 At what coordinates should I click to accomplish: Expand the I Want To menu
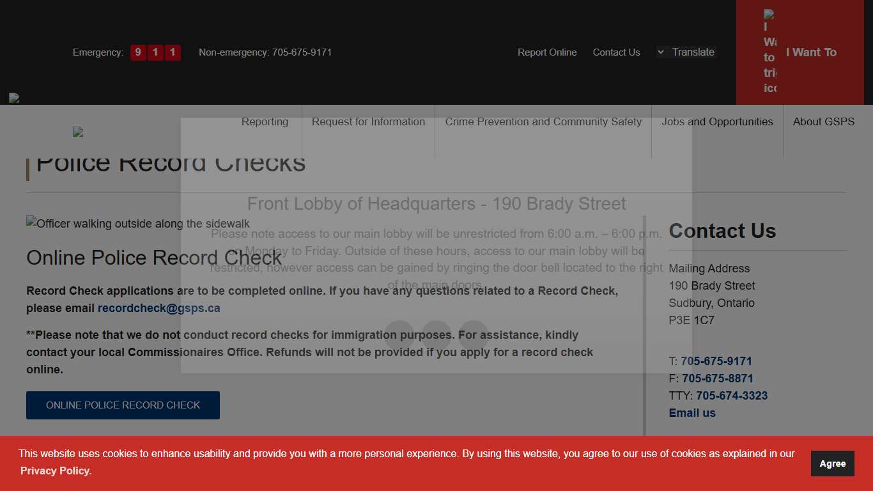811,52
